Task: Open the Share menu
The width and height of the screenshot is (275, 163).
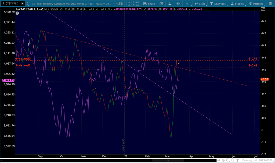Action: [149, 4]
